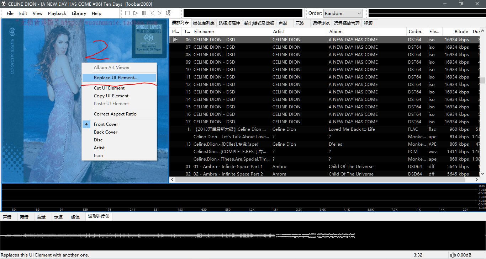
Task: Open the Order dropdown set to Random
Action: pos(343,14)
